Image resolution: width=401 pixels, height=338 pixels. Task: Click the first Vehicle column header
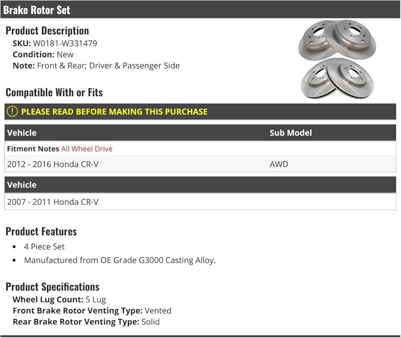(x=22, y=133)
